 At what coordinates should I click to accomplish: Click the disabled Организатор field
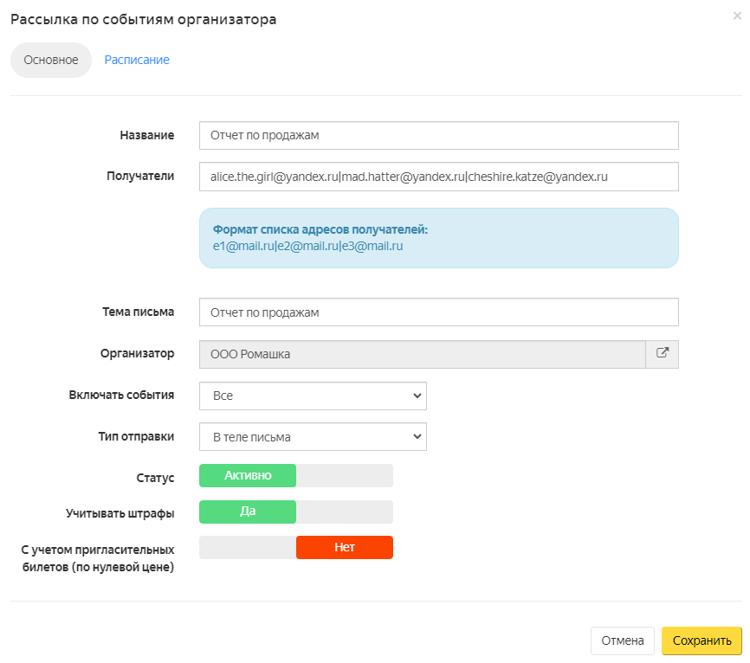[x=423, y=354]
